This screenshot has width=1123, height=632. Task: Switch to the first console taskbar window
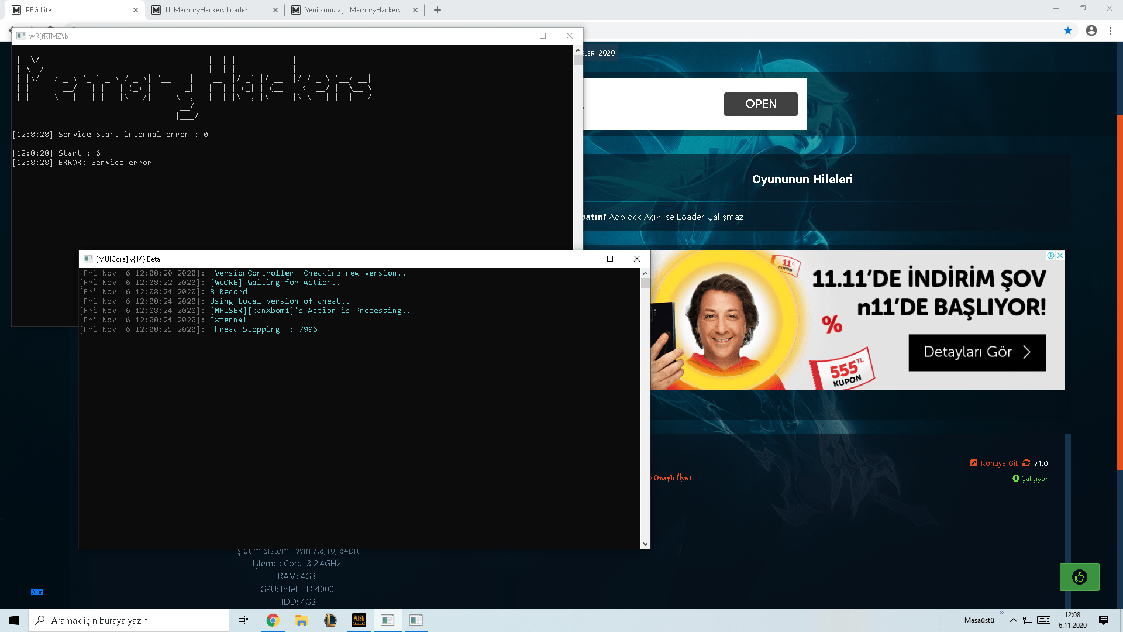pyautogui.click(x=387, y=620)
